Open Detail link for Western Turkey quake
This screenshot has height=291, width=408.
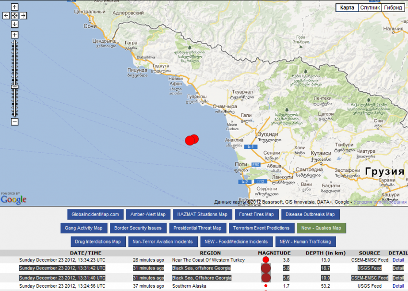[398, 260]
